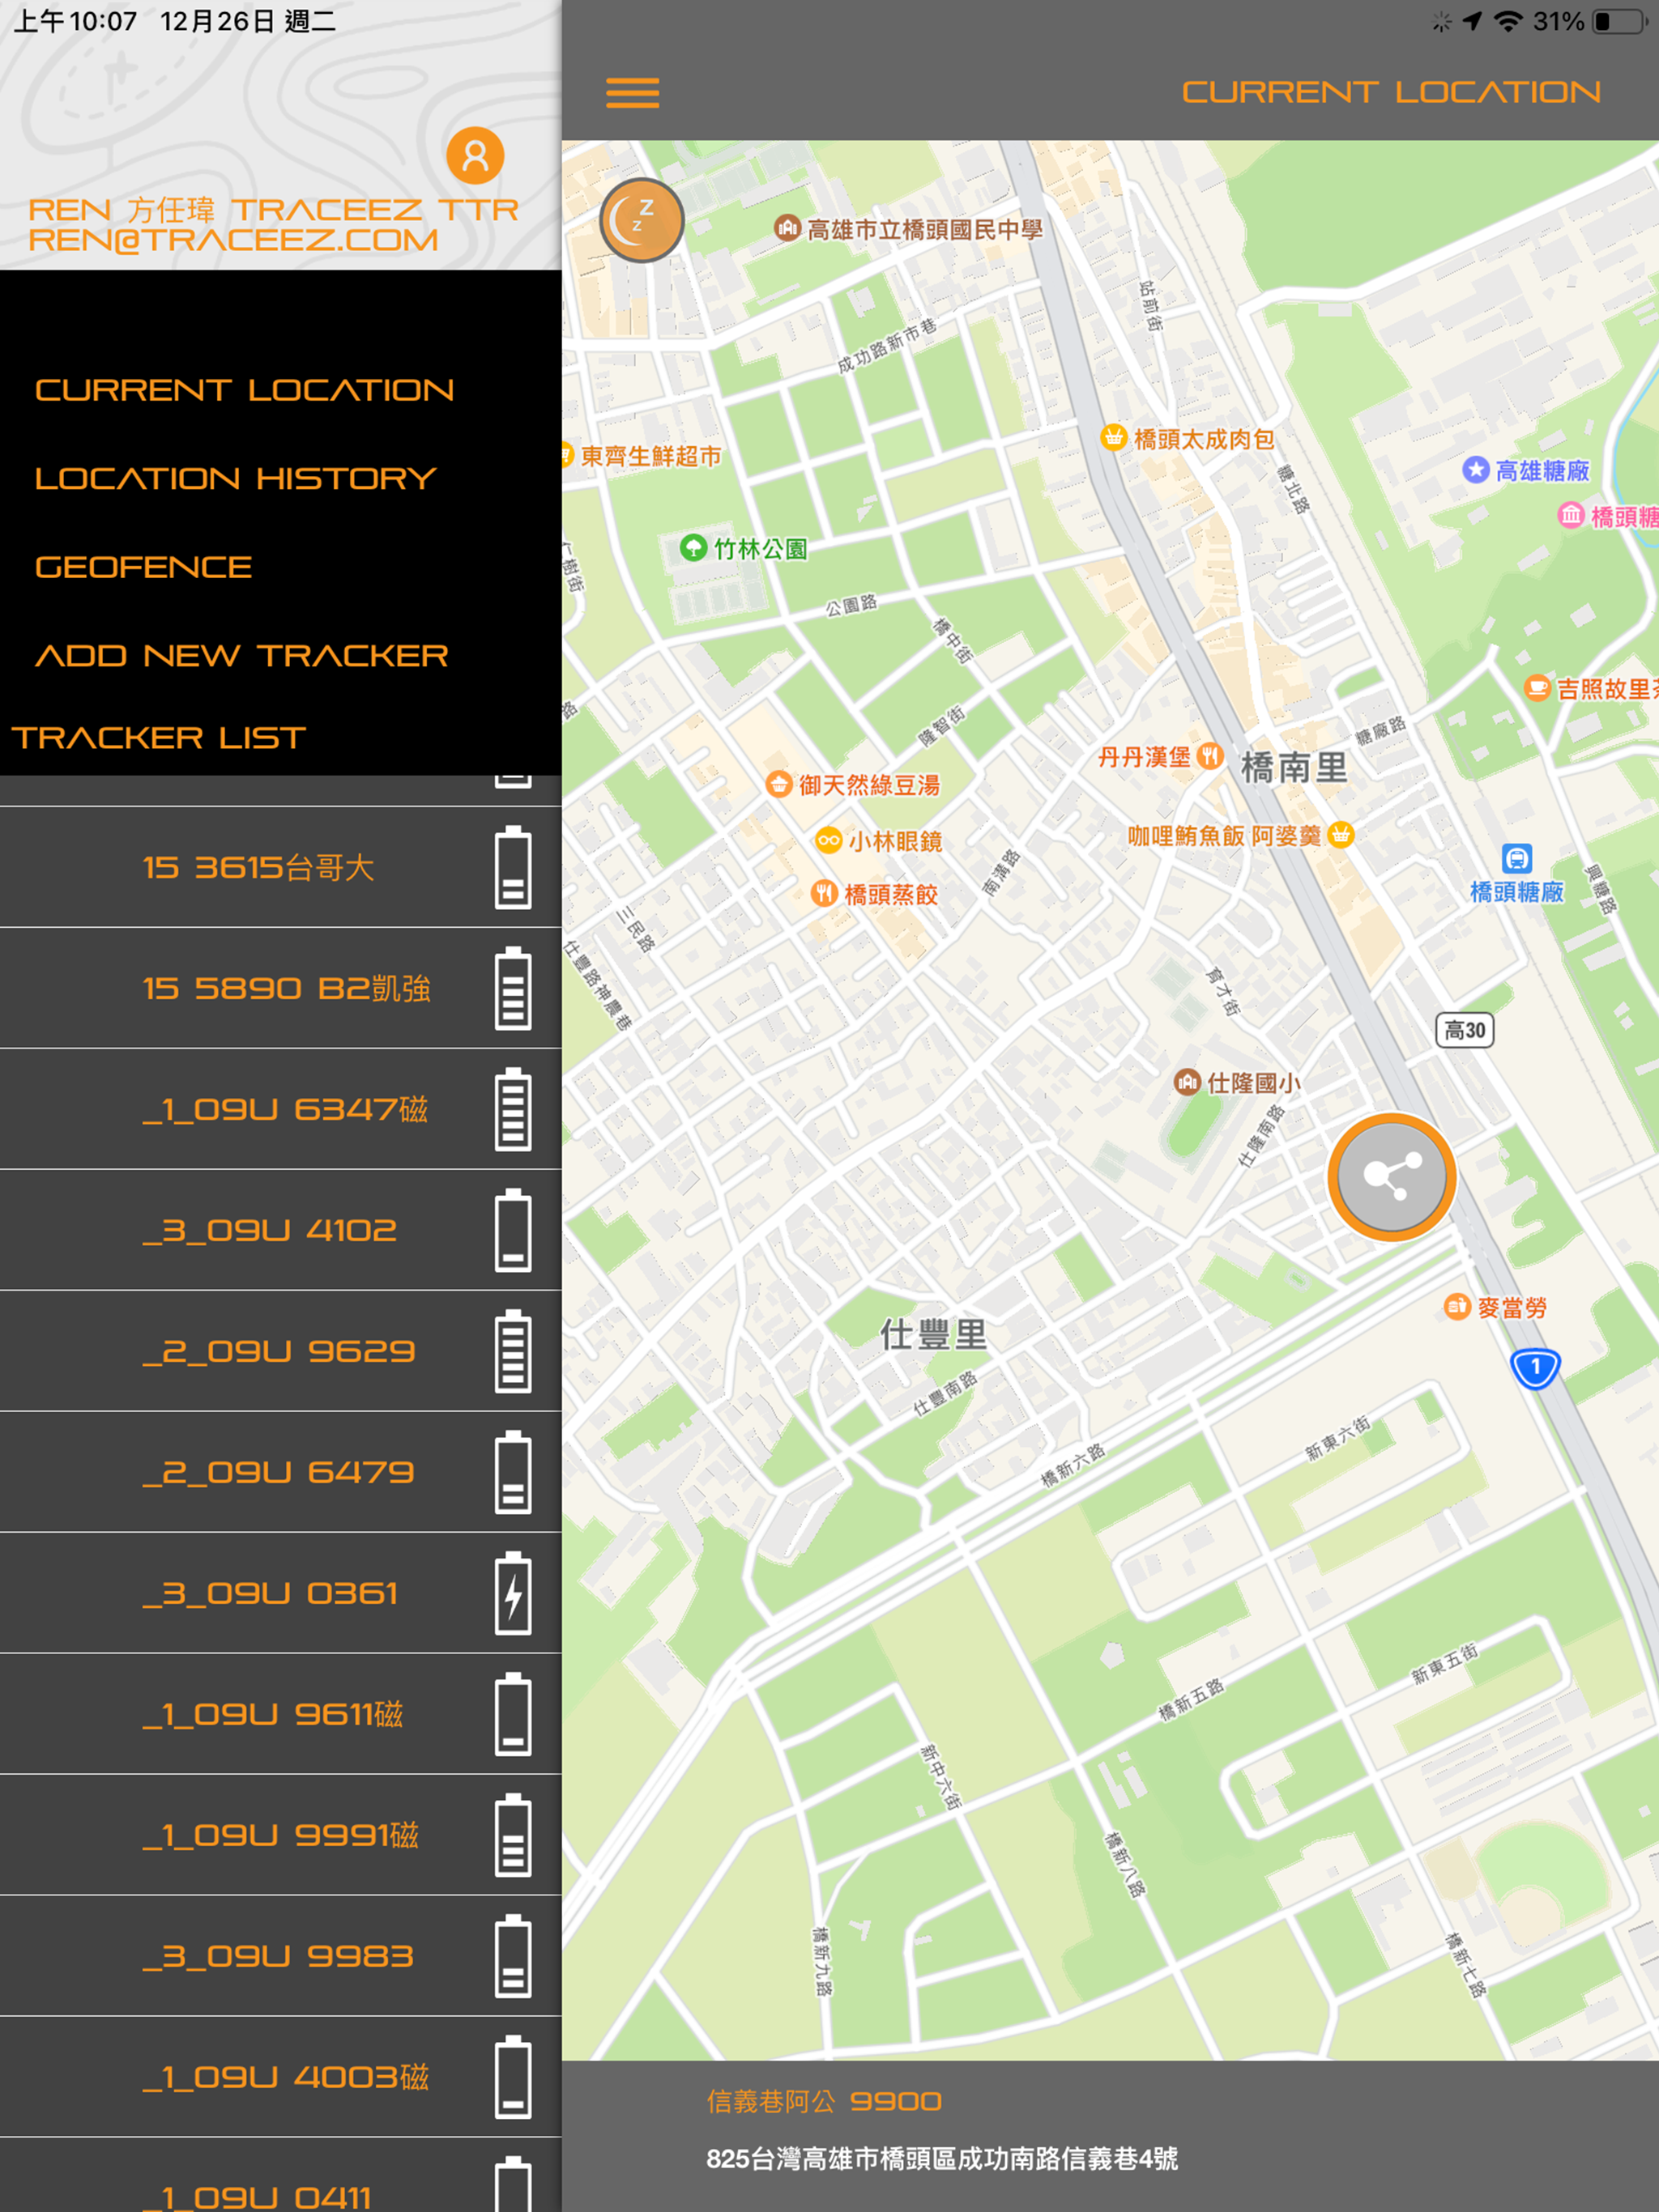Tap battery icon for _1_09U 6347磁

point(514,1109)
